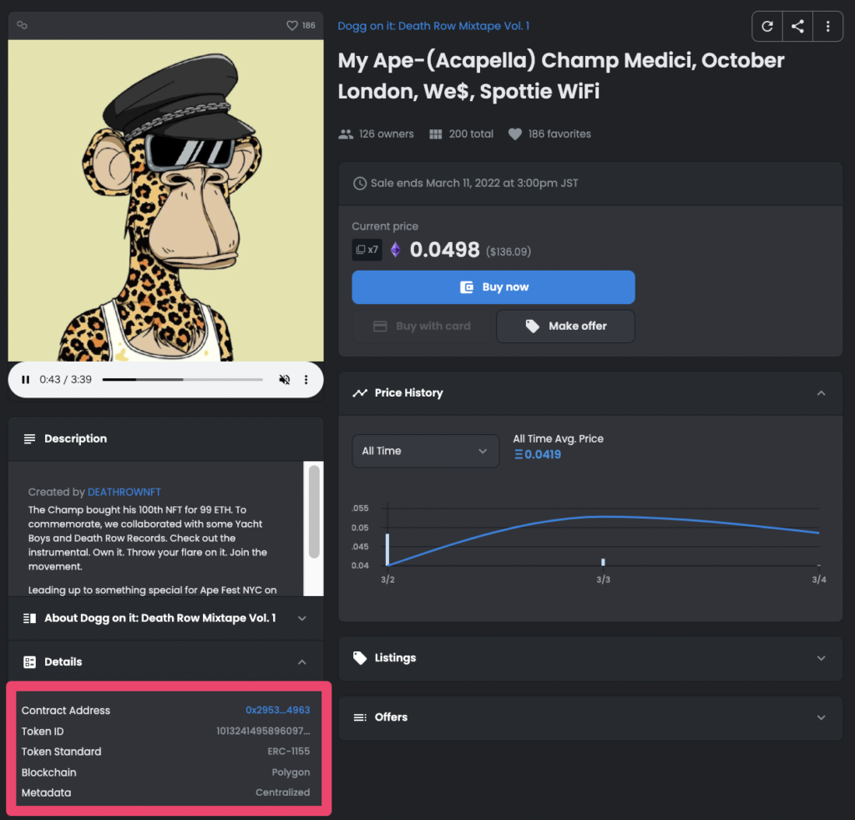The height and width of the screenshot is (820, 855).
Task: Click the Buy now button
Action: (x=493, y=286)
